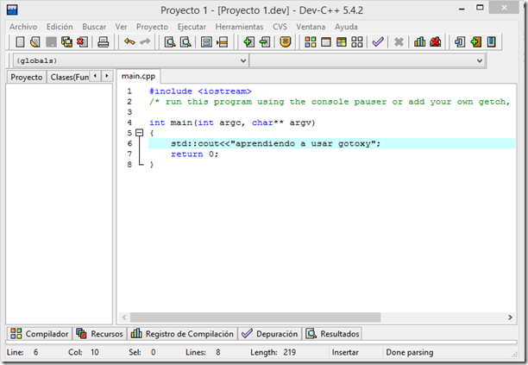Click the Compile icon with colored squares
This screenshot has width=528, height=365.
(x=310, y=42)
